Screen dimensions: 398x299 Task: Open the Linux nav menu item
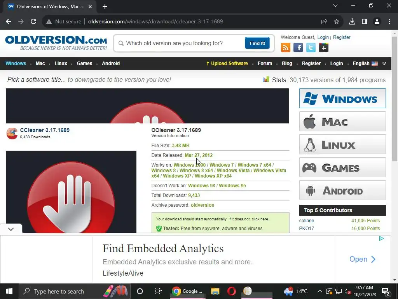click(61, 63)
